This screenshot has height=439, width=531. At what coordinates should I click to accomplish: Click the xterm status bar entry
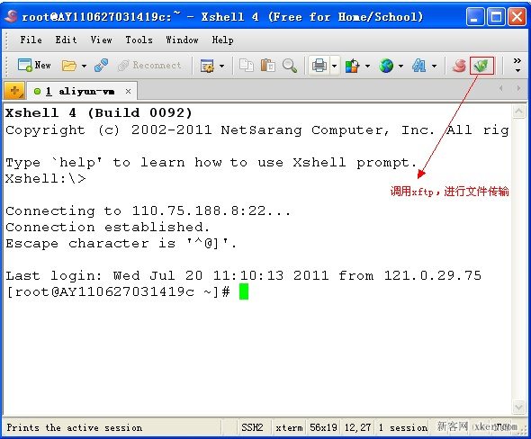289,427
